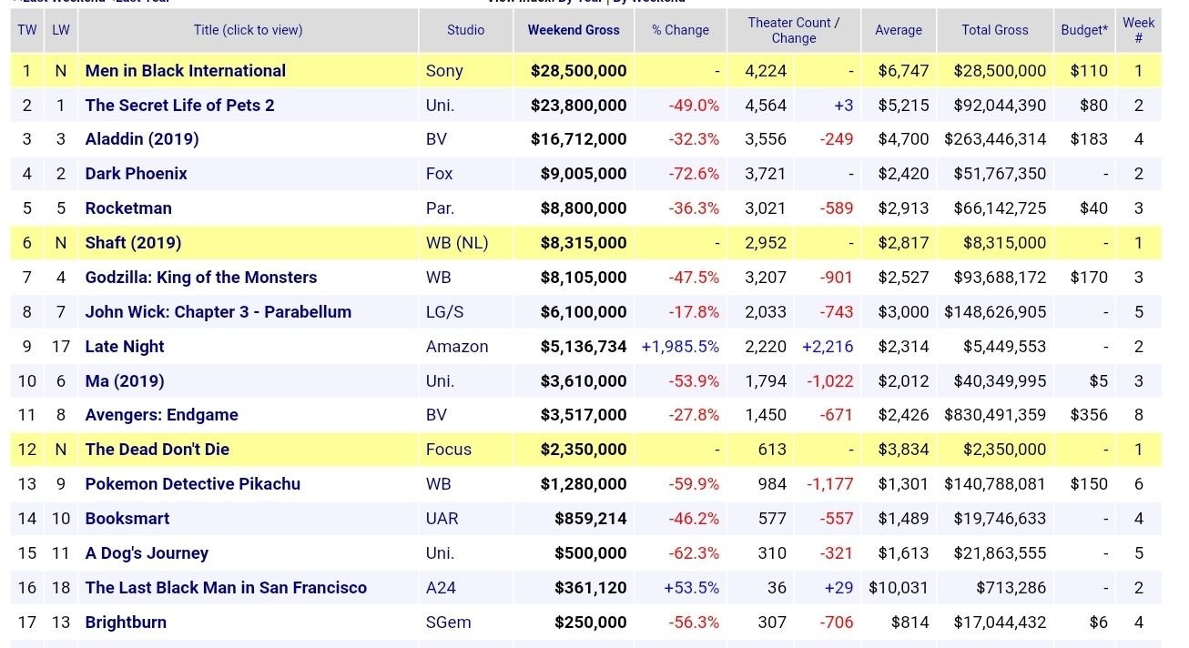Sort by % Change column header
Image resolution: width=1189 pixels, height=648 pixels.
pos(680,30)
